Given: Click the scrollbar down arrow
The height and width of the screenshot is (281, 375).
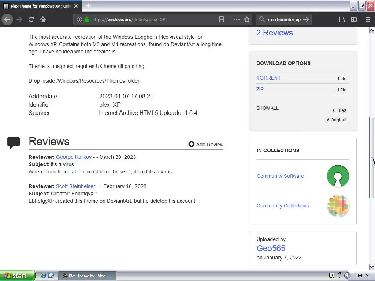Looking at the screenshot, I should (372, 267).
